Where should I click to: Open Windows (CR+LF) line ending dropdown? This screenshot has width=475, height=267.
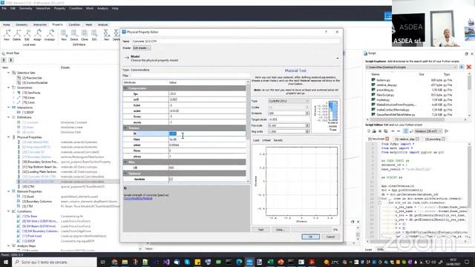(x=428, y=131)
